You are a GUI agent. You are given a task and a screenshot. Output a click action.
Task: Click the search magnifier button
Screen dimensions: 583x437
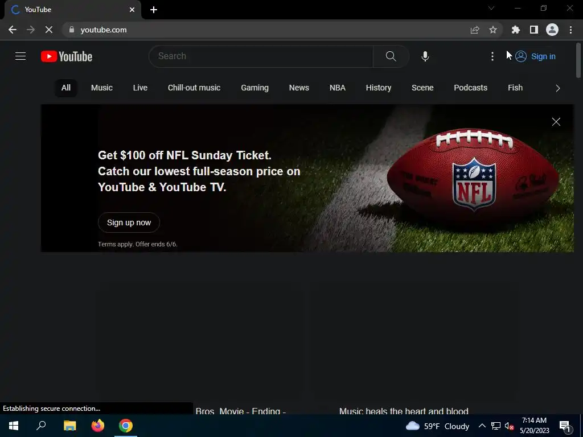[391, 56]
